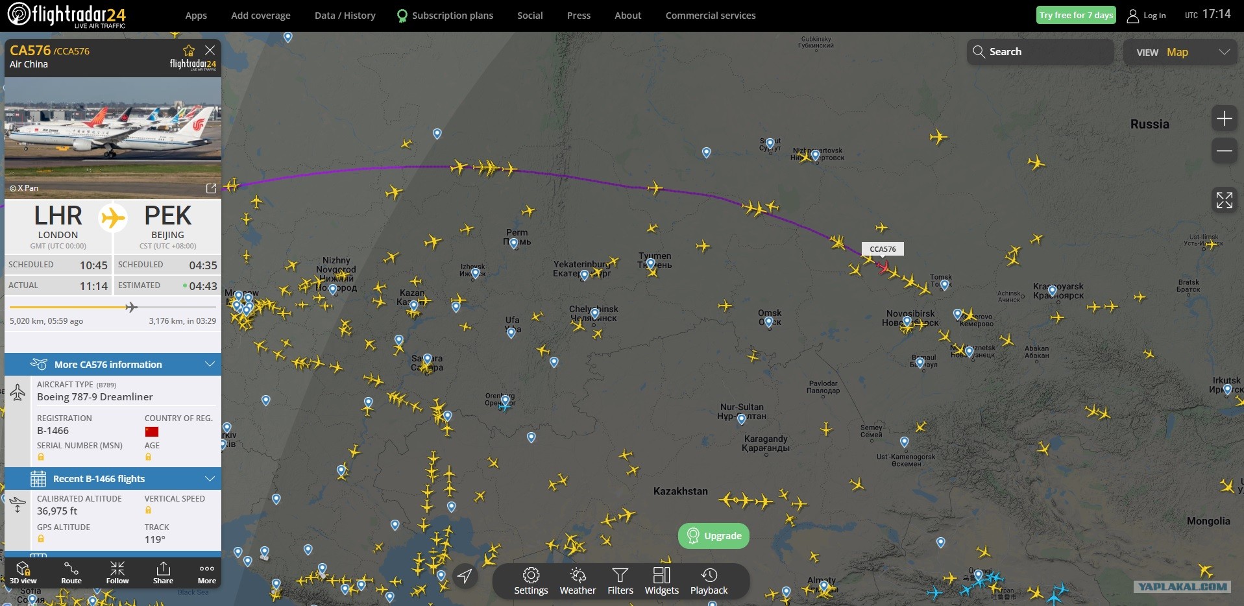1244x606 pixels.
Task: Go to Subscription plans
Action: pos(445,16)
